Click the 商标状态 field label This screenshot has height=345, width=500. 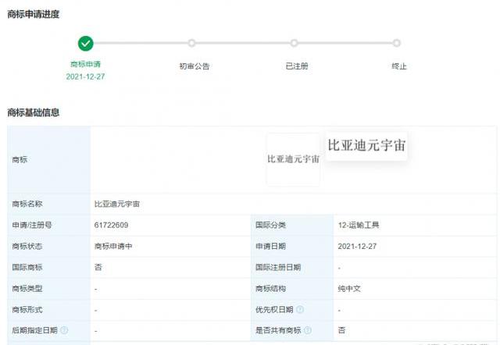(x=27, y=246)
